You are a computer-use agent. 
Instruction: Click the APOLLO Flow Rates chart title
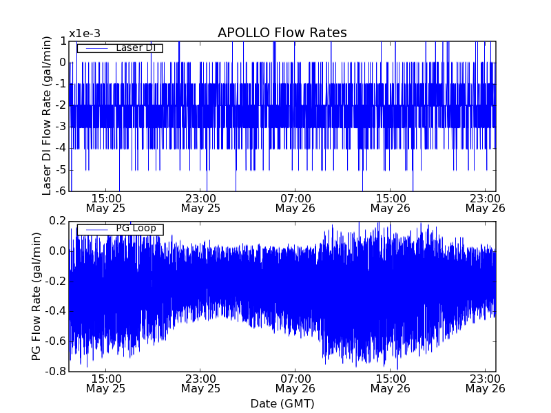[x=282, y=33]
